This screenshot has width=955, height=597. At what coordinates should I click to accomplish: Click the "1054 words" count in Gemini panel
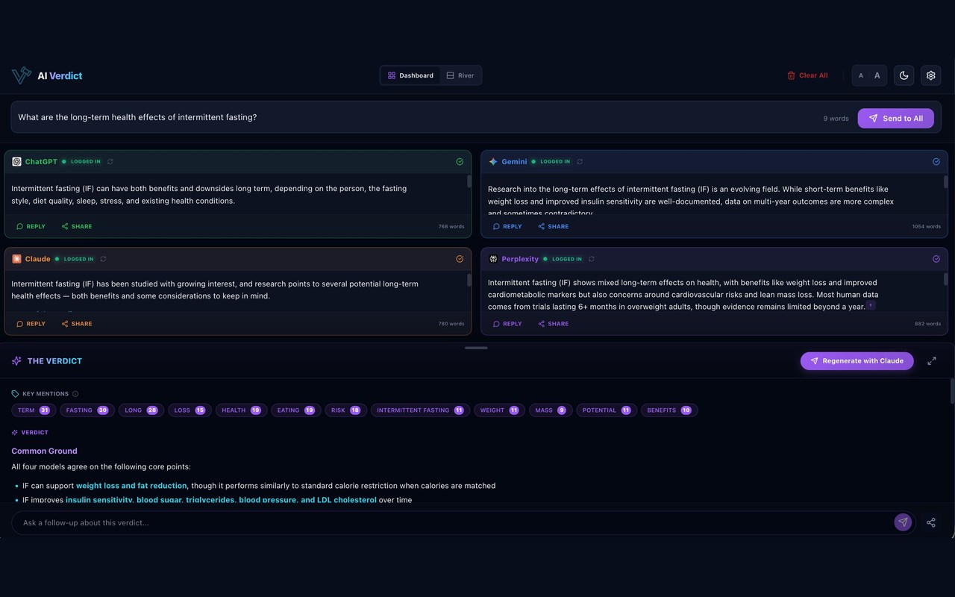pyautogui.click(x=926, y=227)
